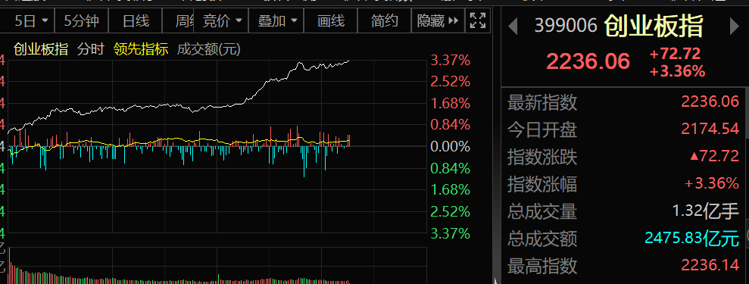Go to previous stock with left arrow
The image size is (749, 284).
point(513,27)
